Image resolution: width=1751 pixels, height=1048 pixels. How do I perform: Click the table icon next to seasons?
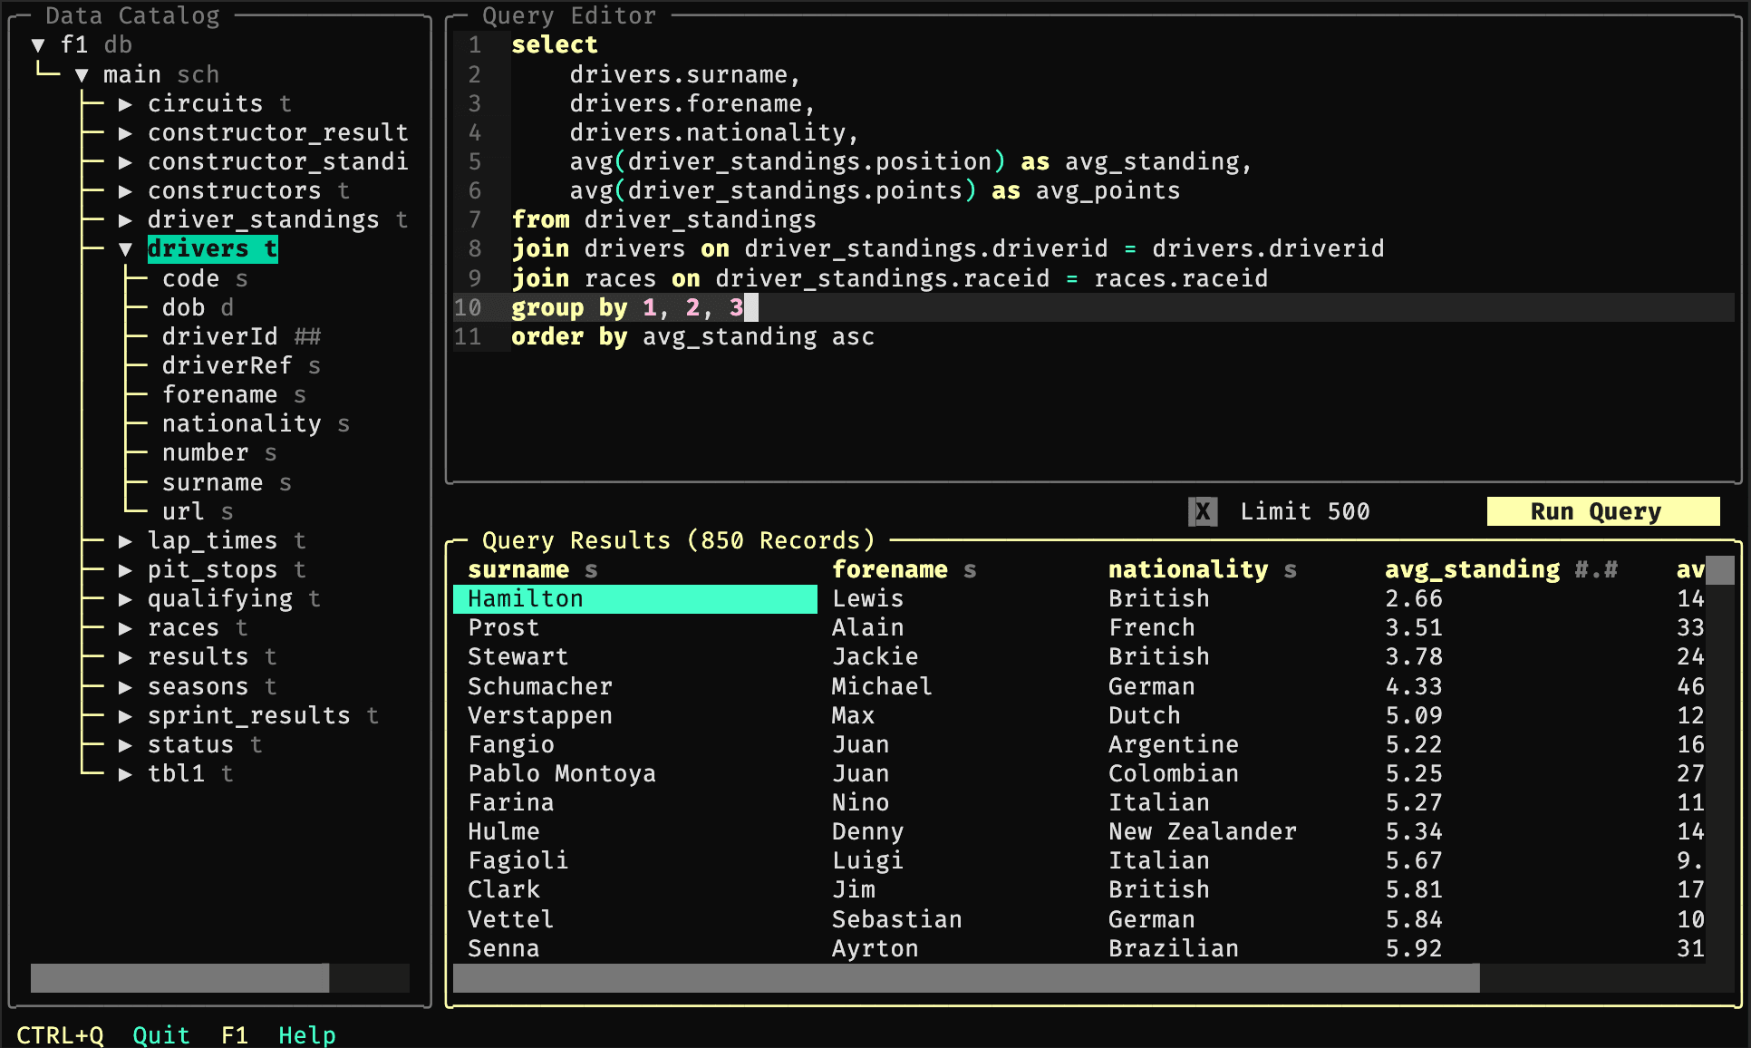point(269,686)
